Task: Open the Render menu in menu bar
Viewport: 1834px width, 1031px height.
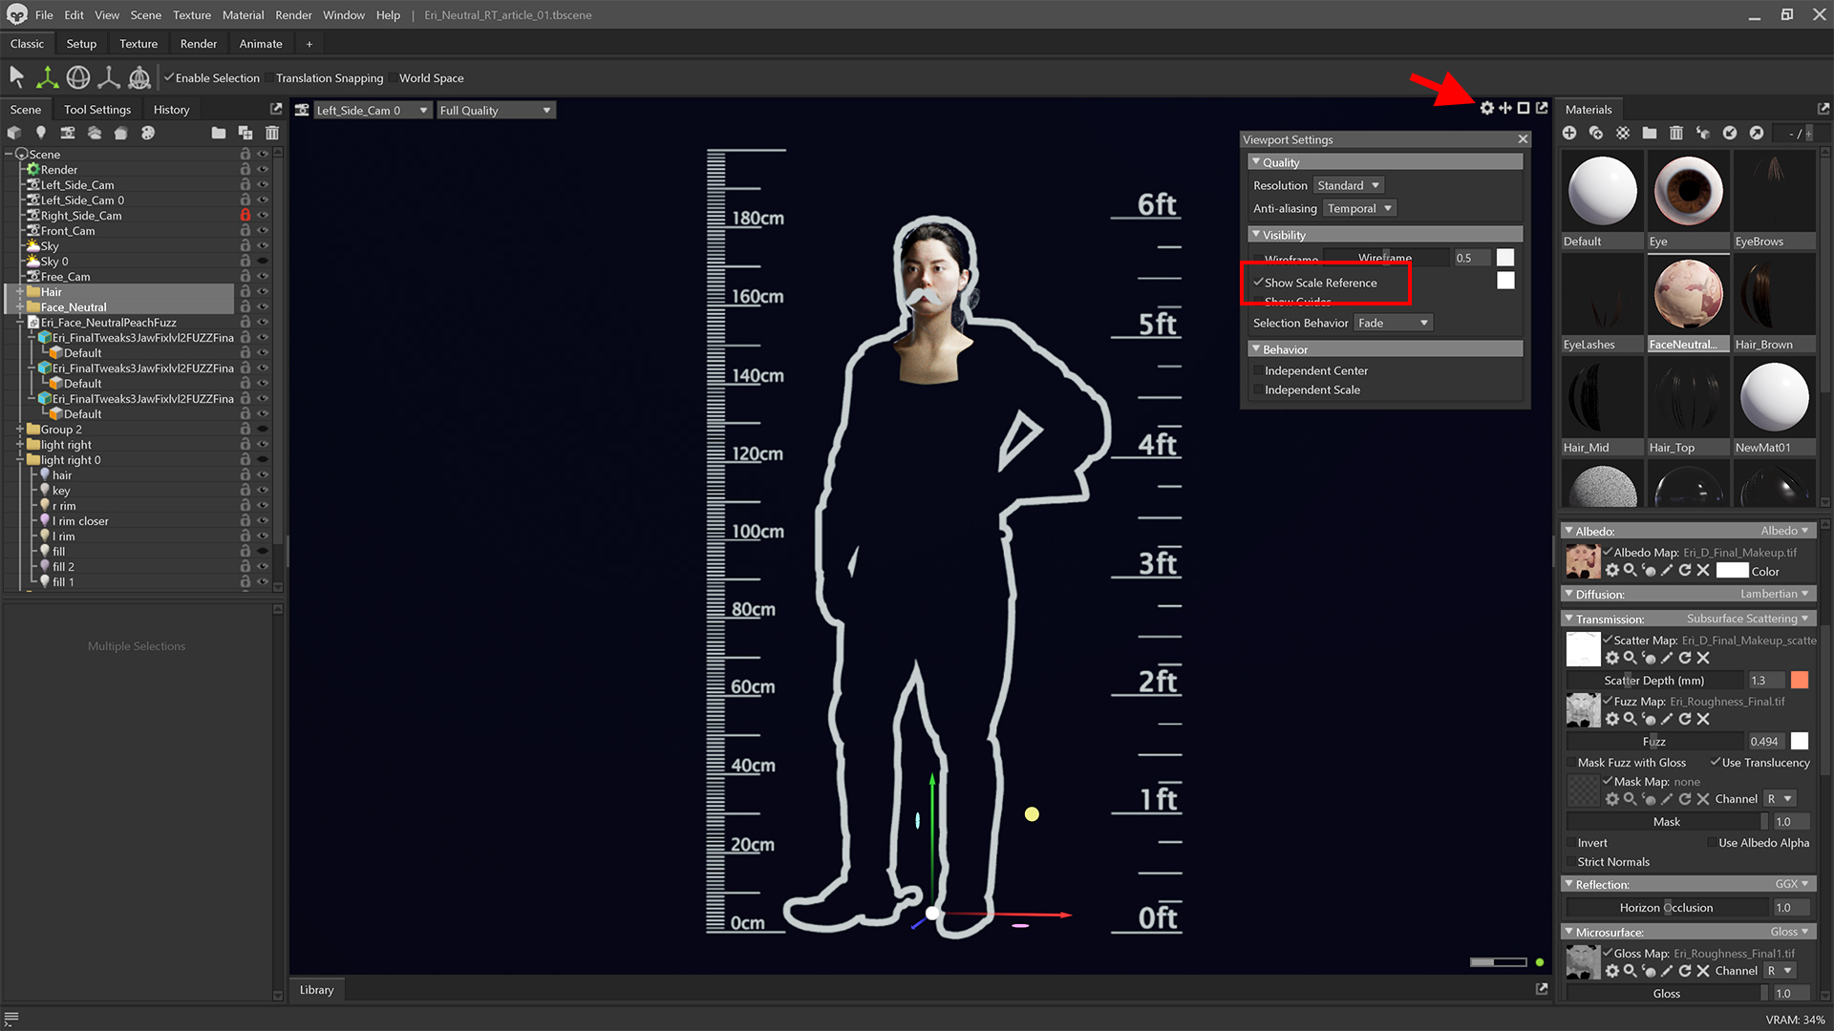Action: (293, 14)
